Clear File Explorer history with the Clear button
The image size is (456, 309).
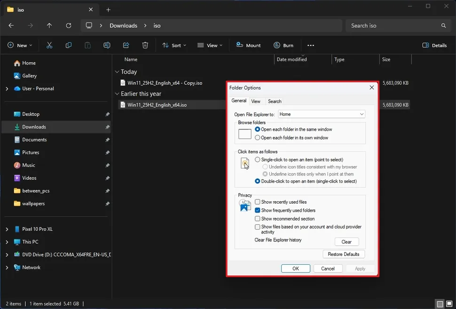coord(346,241)
